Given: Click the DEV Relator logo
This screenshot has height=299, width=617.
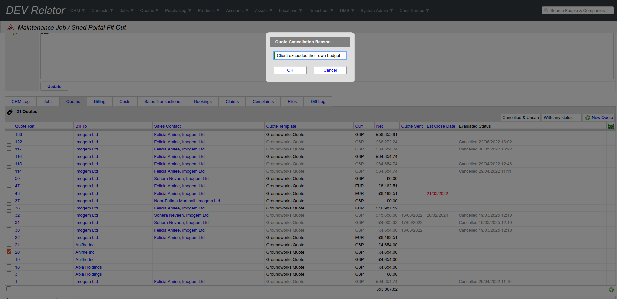Looking at the screenshot, I should [36, 10].
